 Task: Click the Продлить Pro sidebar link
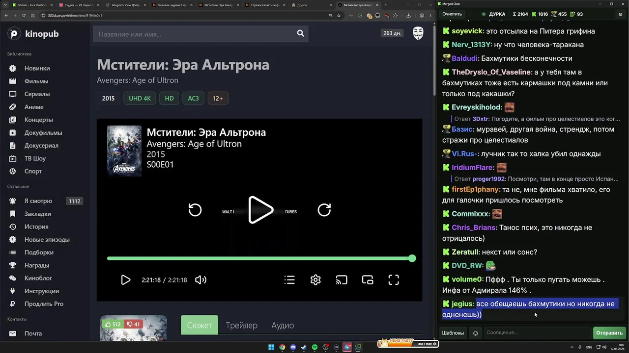(x=44, y=304)
